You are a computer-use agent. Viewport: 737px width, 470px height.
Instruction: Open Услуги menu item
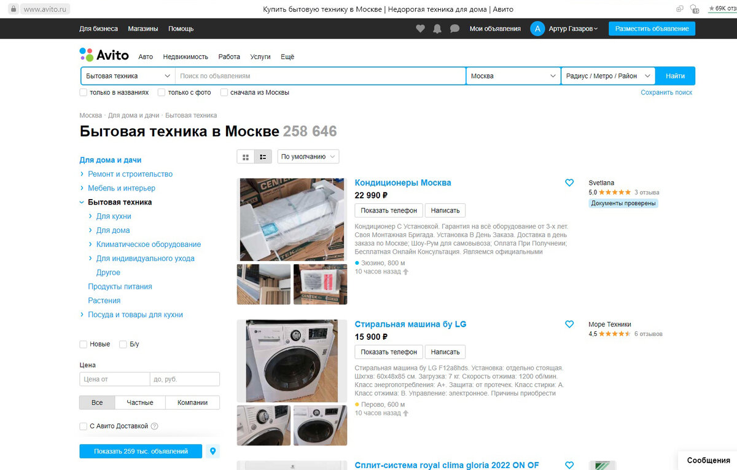click(x=260, y=57)
